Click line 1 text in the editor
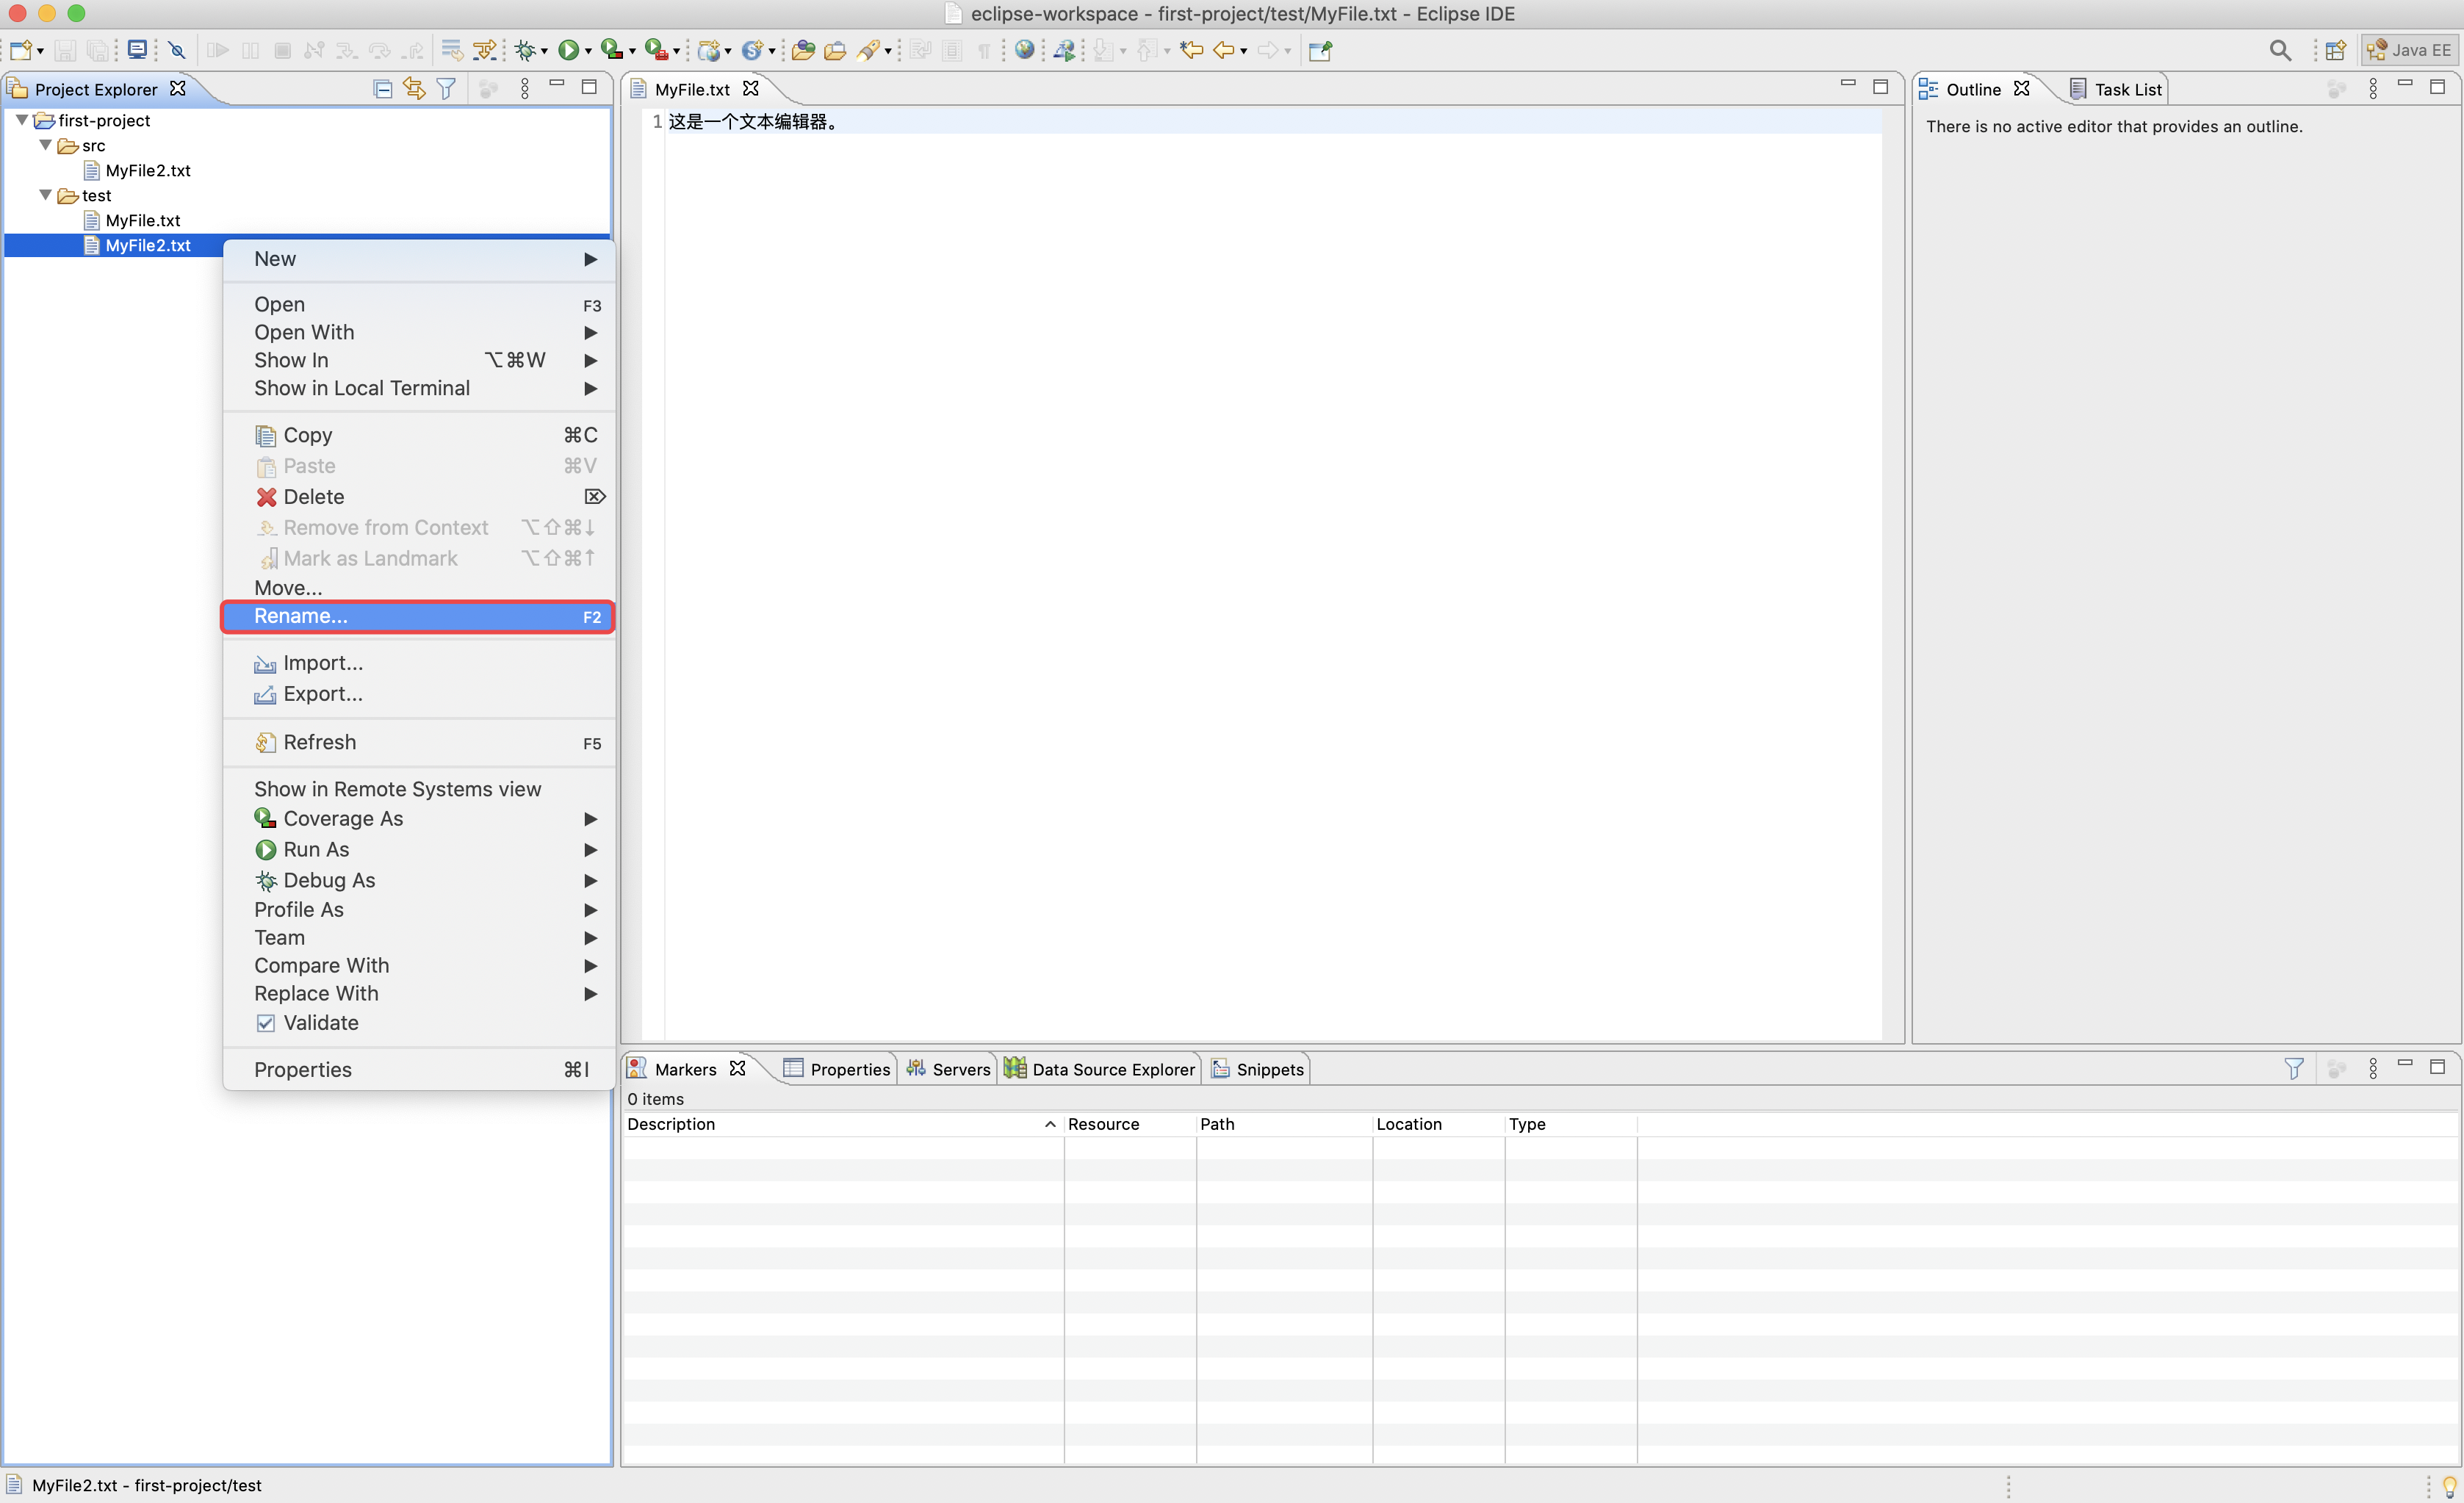This screenshot has height=1503, width=2464. (752, 121)
